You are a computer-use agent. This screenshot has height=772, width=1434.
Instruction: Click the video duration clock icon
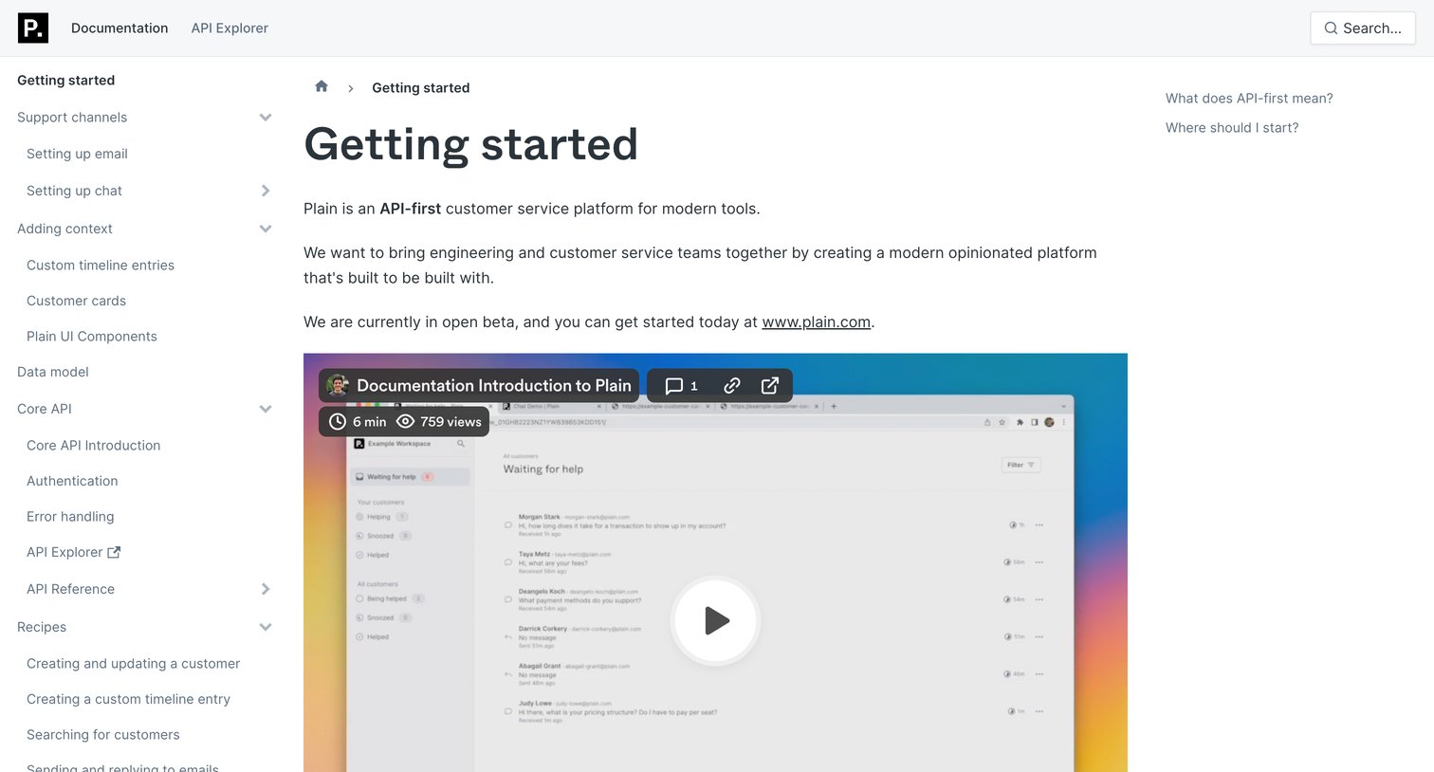pyautogui.click(x=338, y=421)
